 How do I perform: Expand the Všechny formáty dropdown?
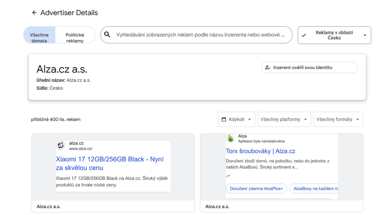(338, 119)
